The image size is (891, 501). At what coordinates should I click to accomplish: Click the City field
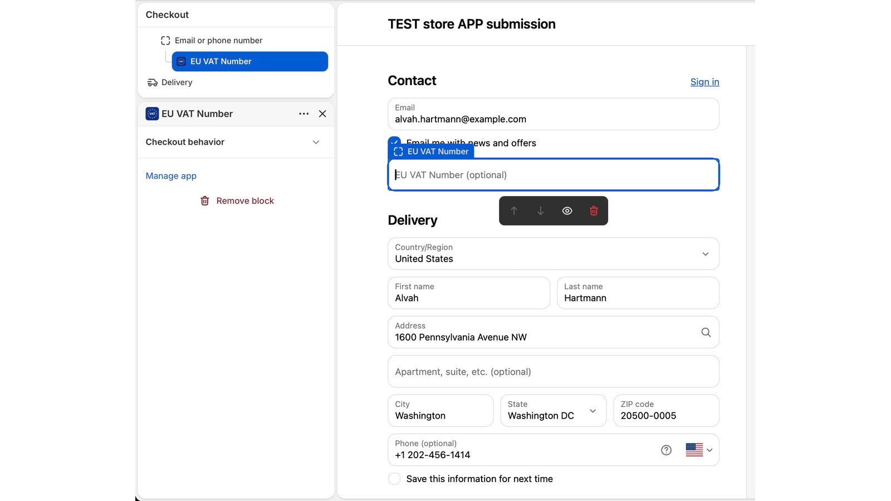(x=440, y=411)
